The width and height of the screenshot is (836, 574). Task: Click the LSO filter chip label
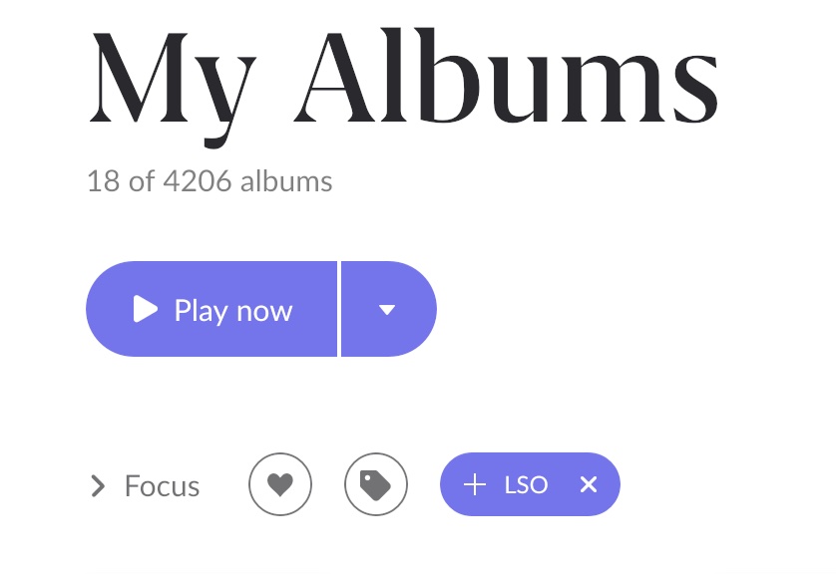526,485
